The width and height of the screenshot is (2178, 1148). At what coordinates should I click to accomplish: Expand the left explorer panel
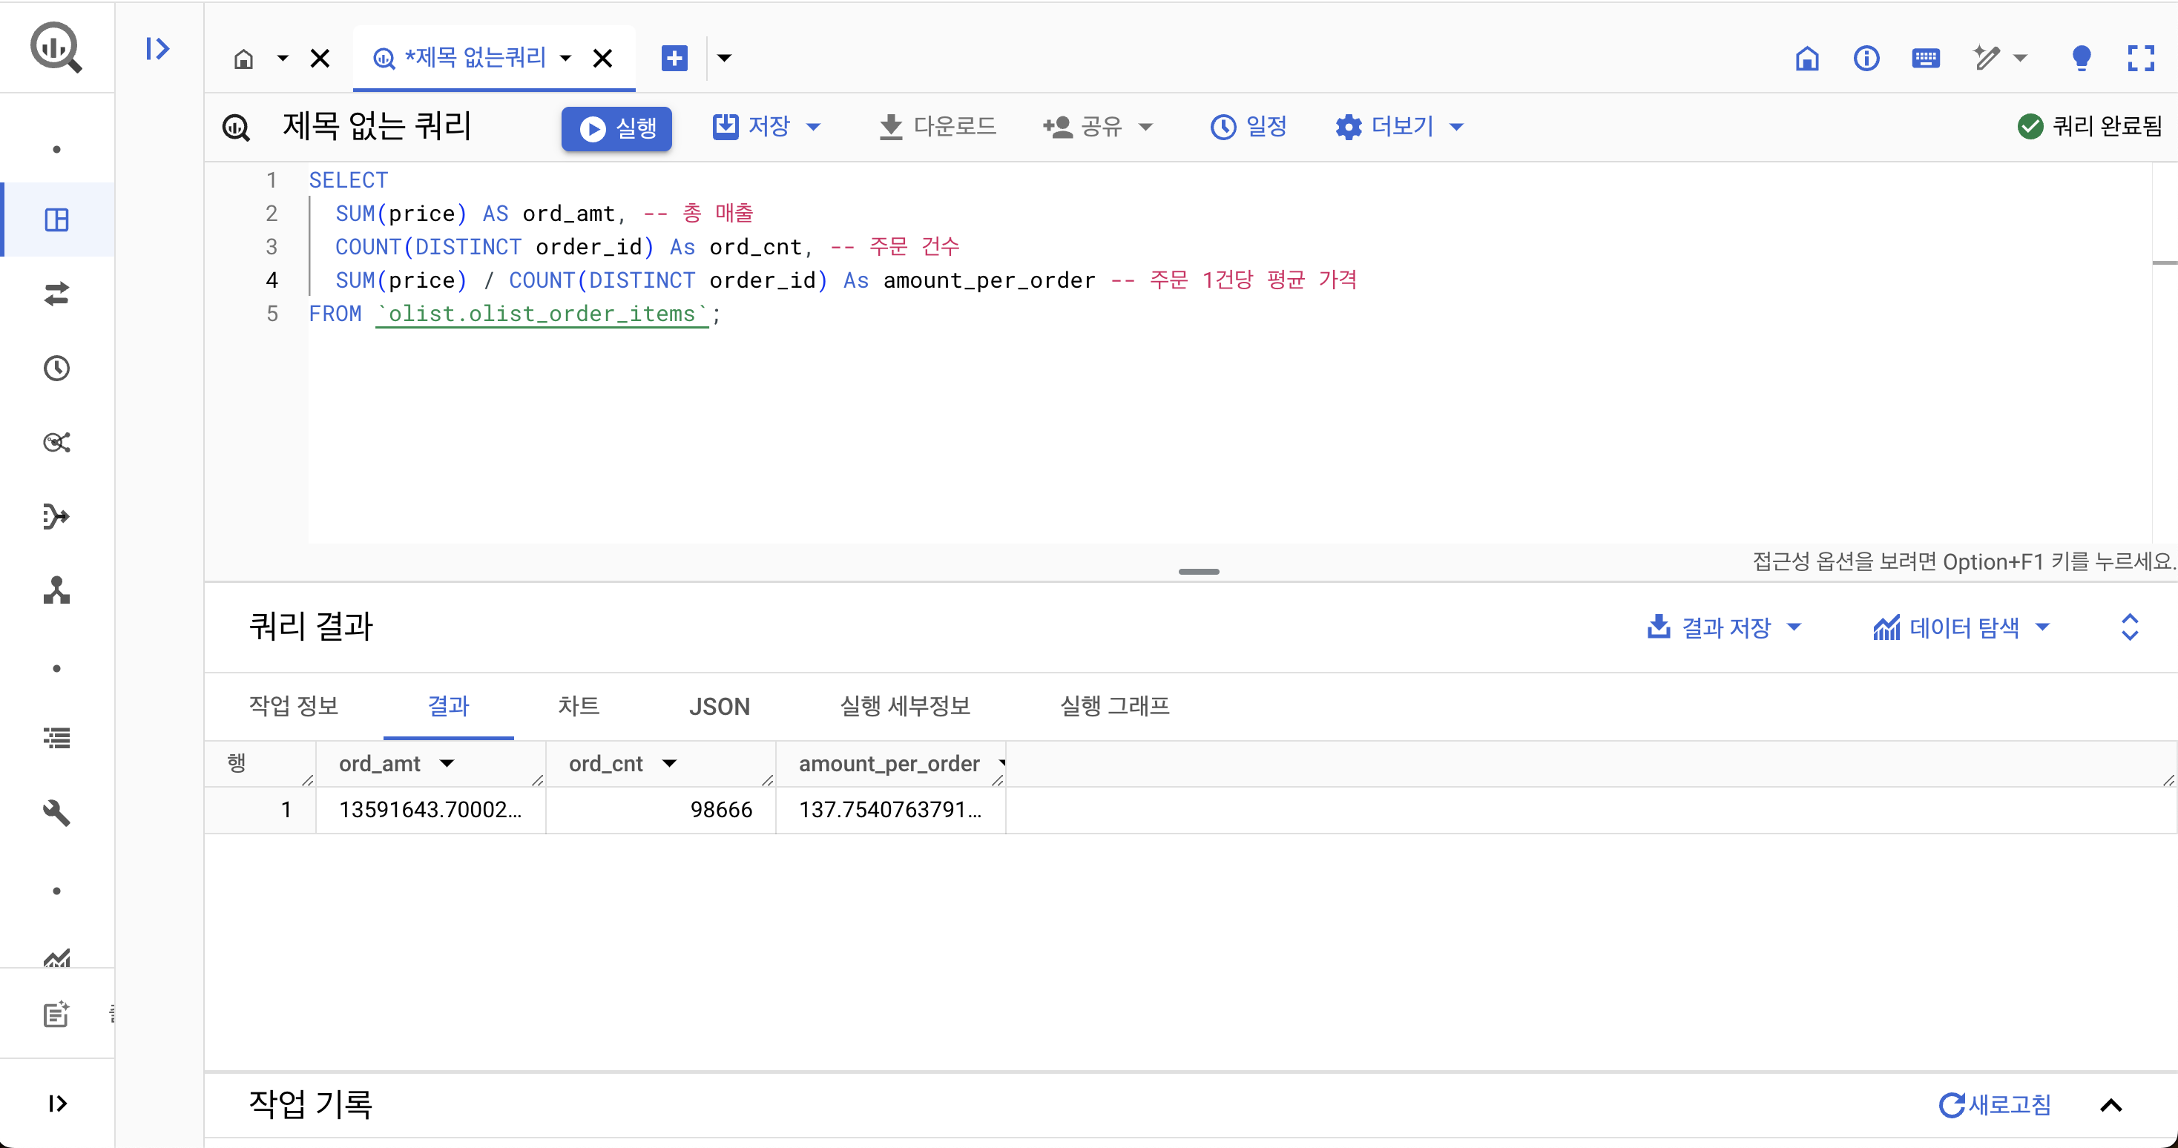[157, 48]
